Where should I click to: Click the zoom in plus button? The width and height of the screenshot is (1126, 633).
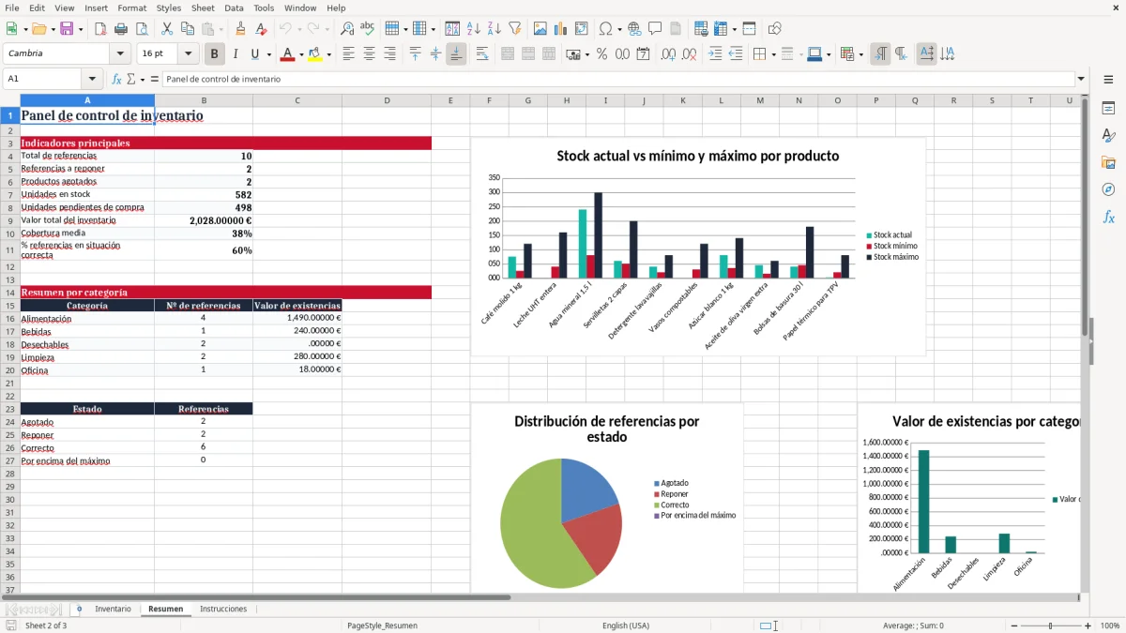(x=1088, y=625)
